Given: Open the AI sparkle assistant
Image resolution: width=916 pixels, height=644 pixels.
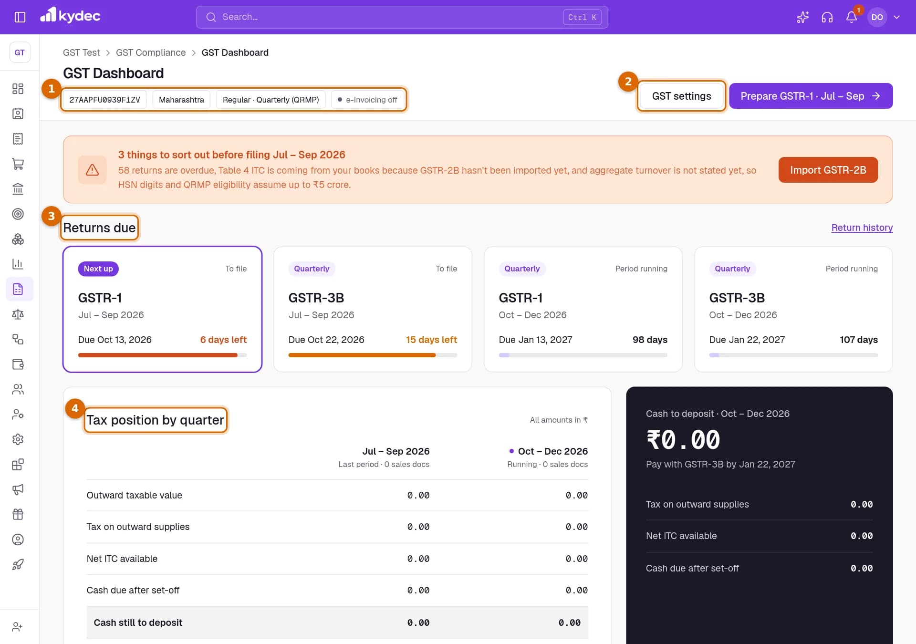Looking at the screenshot, I should coord(802,17).
